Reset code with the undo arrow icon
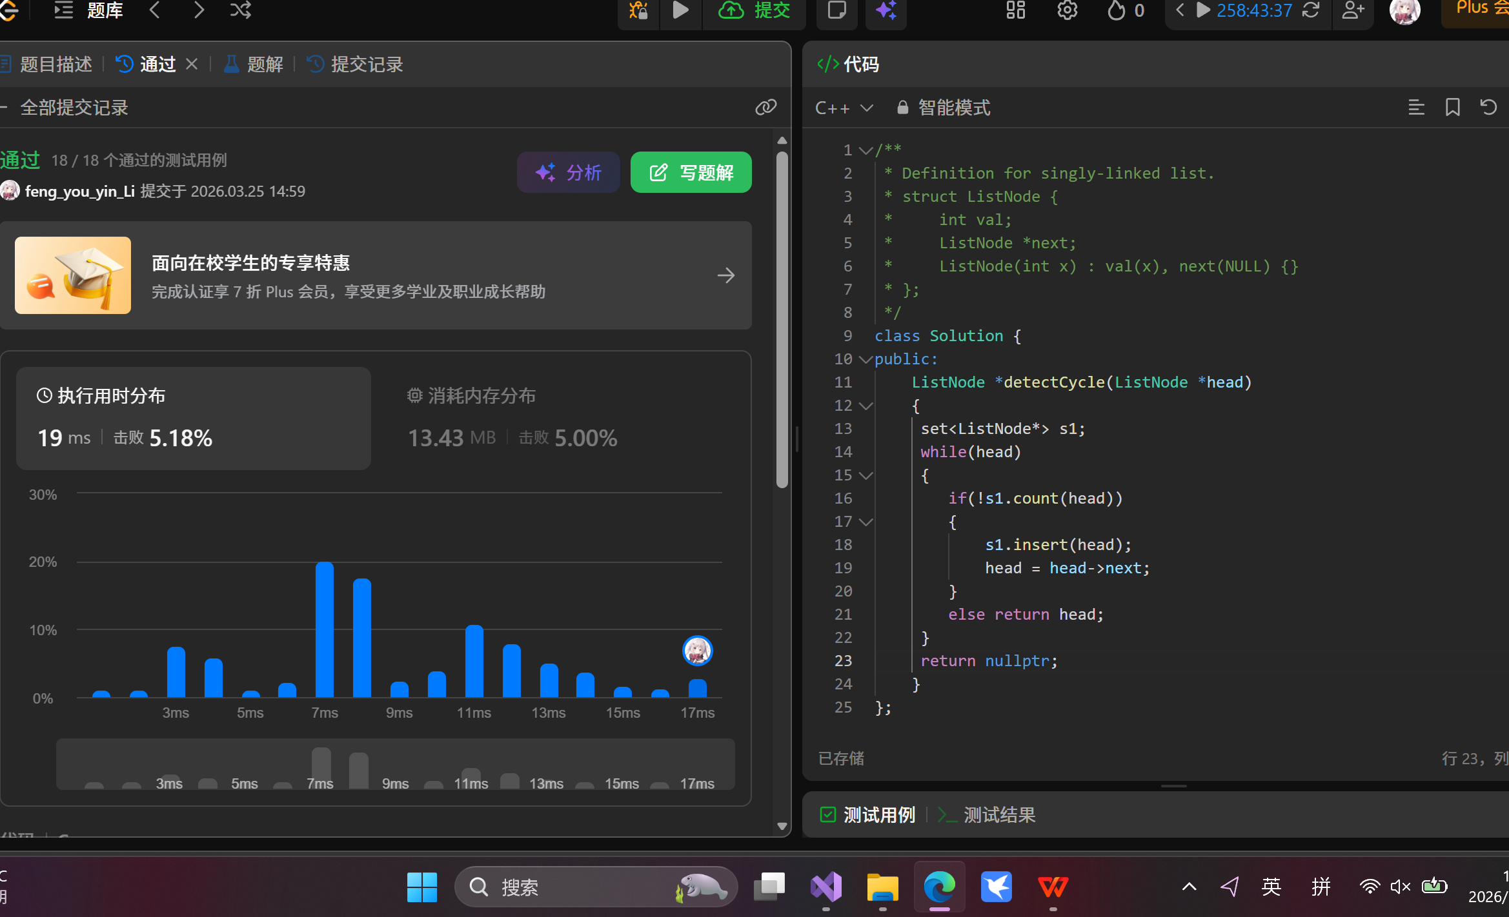Screen dimensions: 1509x917 pos(1488,107)
